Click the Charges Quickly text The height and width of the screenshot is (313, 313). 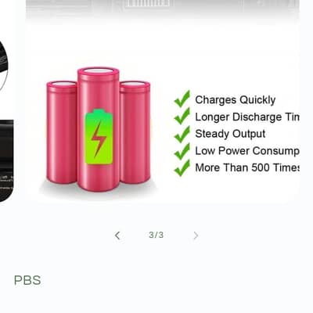[236, 100]
